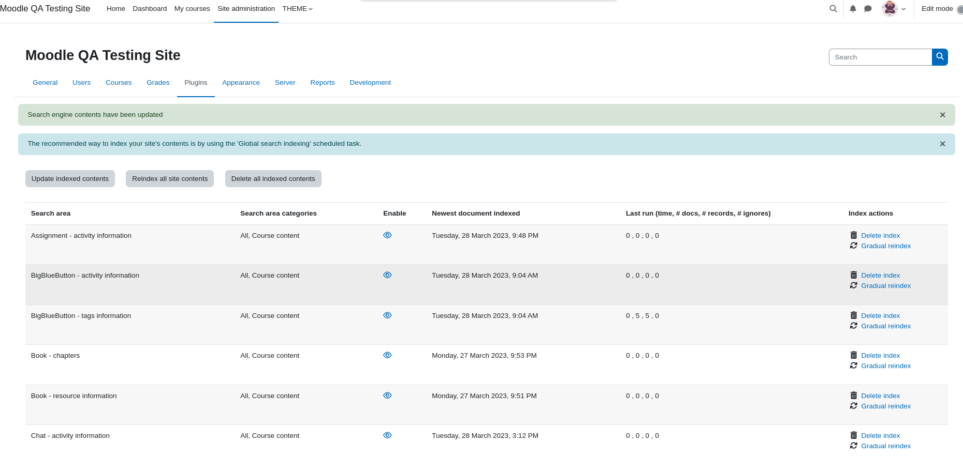
Task: Go to Home in top navigation
Action: 116,9
